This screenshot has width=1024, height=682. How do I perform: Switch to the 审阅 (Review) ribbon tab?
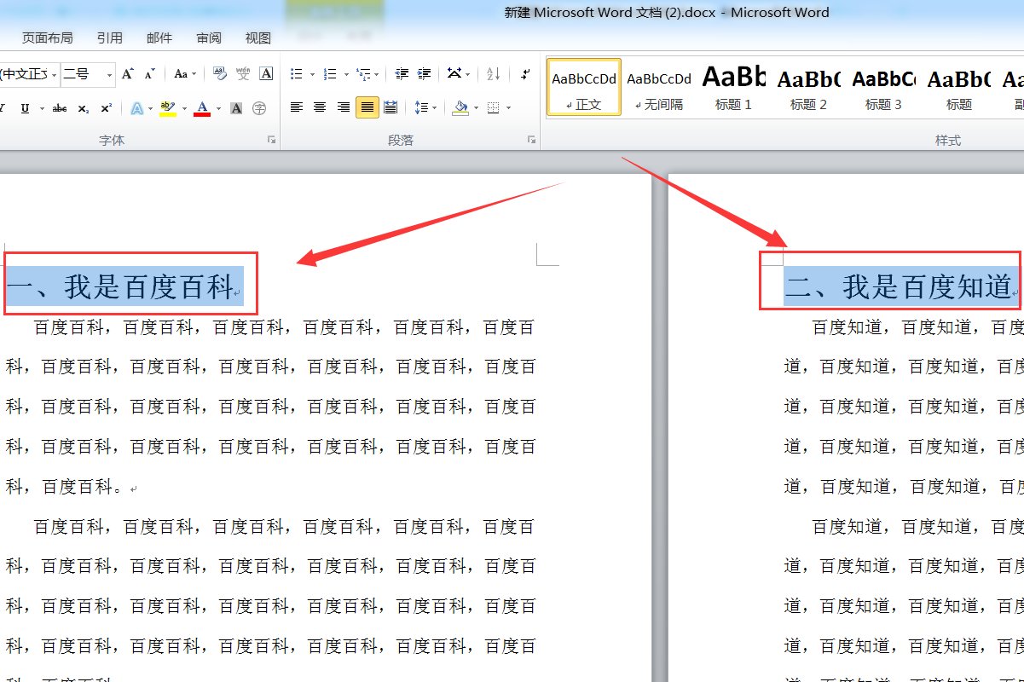pos(208,38)
